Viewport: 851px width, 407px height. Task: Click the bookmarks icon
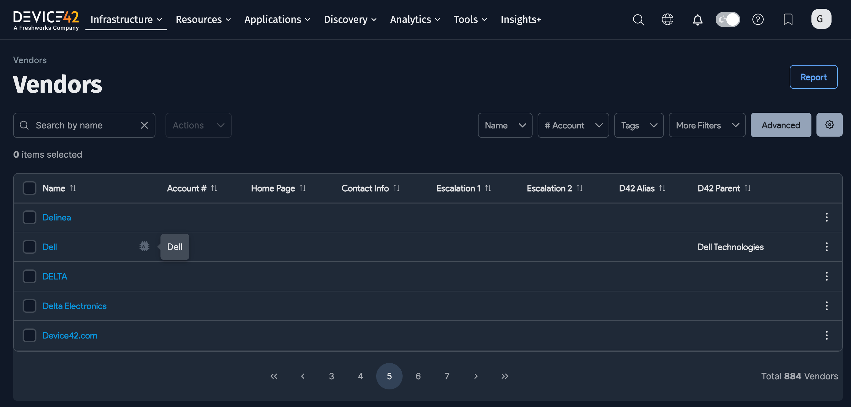point(788,19)
